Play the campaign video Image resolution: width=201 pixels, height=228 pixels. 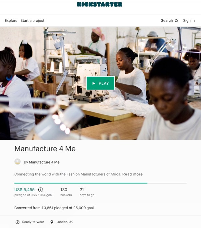click(x=100, y=83)
